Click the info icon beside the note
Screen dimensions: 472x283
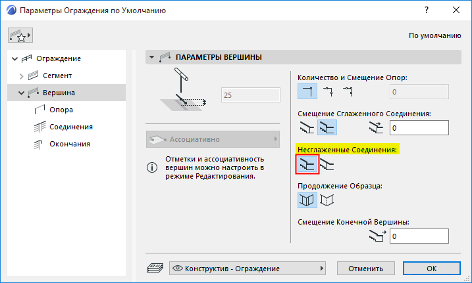151,167
